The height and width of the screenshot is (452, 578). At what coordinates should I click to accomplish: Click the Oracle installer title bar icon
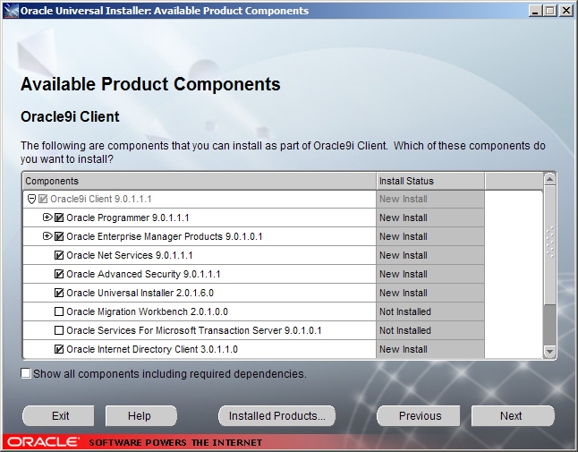(x=11, y=11)
